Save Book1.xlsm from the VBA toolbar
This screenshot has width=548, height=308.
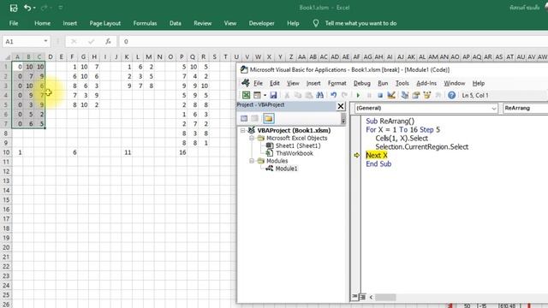[x=273, y=95]
